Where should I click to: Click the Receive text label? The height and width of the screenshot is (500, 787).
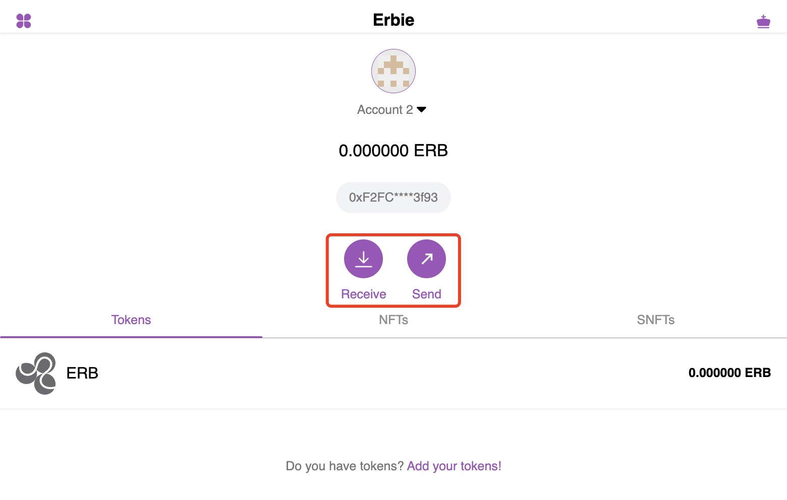click(x=363, y=294)
